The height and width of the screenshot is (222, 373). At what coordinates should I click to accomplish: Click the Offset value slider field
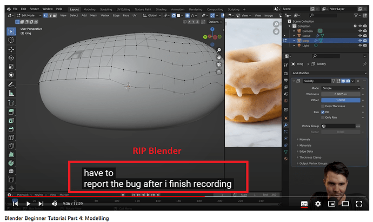click(x=341, y=100)
